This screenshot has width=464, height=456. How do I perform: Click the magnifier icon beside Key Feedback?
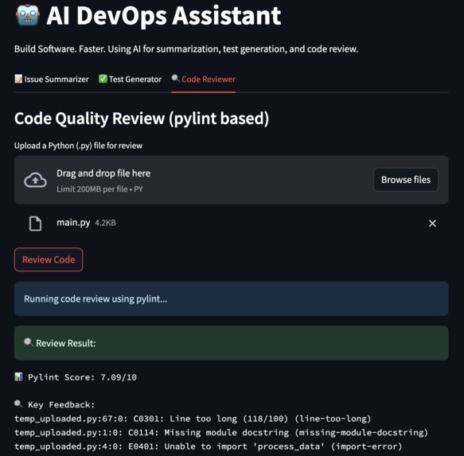[x=18, y=403]
